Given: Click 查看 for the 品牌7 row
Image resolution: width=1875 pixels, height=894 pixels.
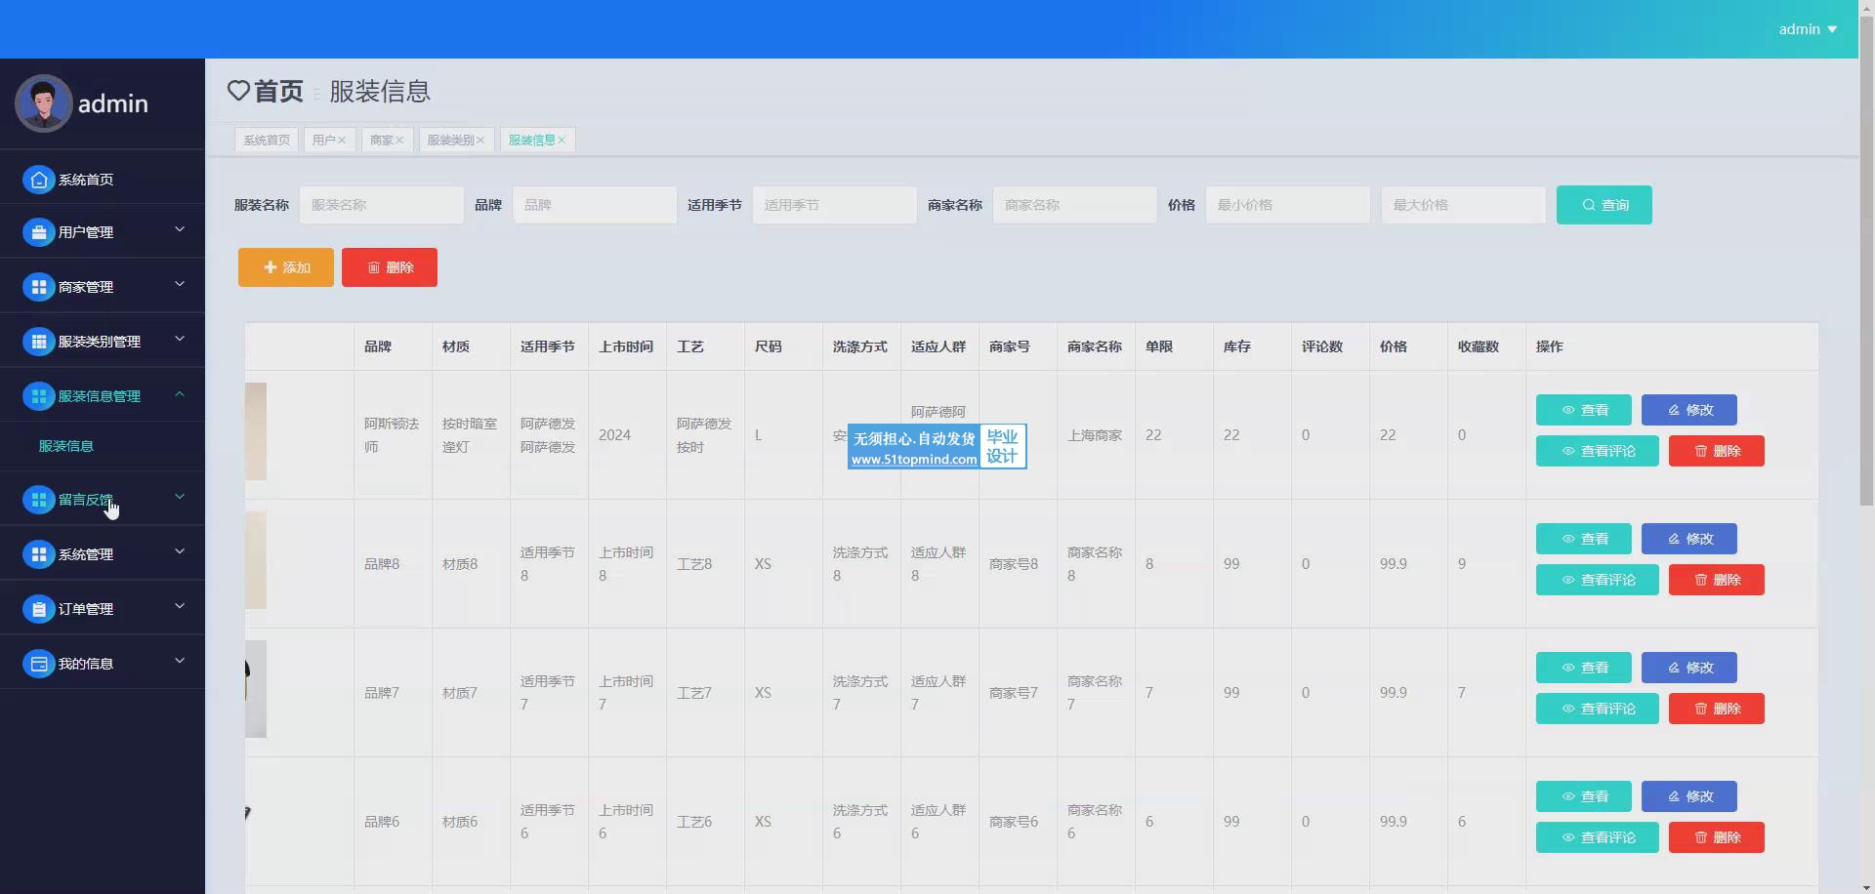Looking at the screenshot, I should tap(1584, 668).
